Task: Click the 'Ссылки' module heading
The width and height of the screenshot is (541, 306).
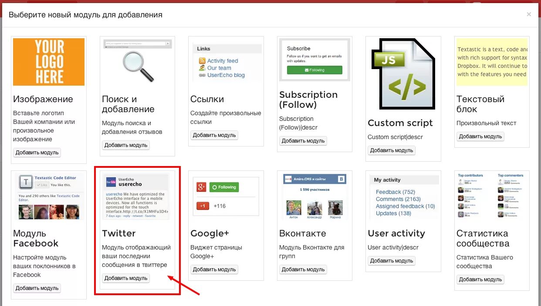Action: pyautogui.click(x=207, y=99)
